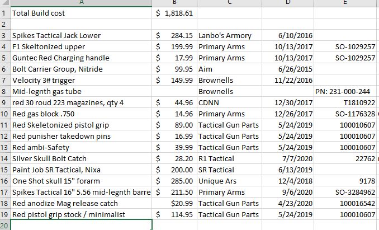Click the 12/30/2017 date cell
The width and height of the screenshot is (379, 230).
pos(288,102)
